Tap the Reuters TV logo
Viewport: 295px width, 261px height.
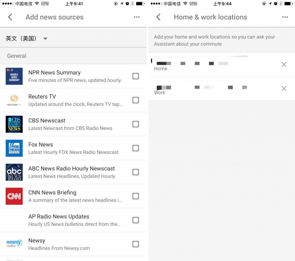pyautogui.click(x=14, y=100)
